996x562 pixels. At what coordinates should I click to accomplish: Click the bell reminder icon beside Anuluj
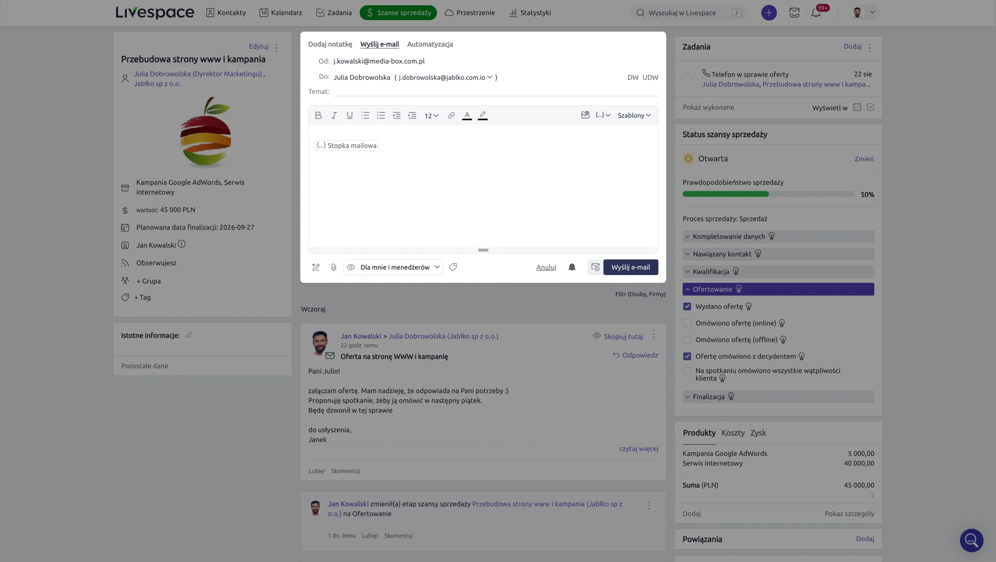[x=572, y=267]
